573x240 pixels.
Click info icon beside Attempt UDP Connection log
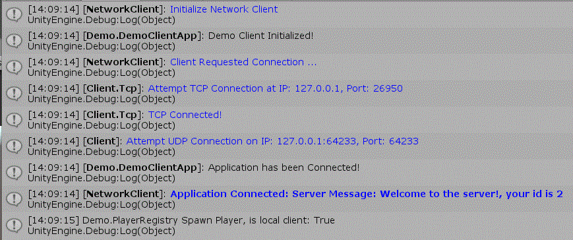click(14, 146)
